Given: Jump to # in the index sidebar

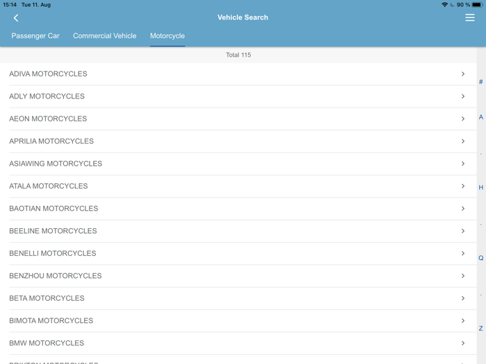Looking at the screenshot, I should [480, 82].
